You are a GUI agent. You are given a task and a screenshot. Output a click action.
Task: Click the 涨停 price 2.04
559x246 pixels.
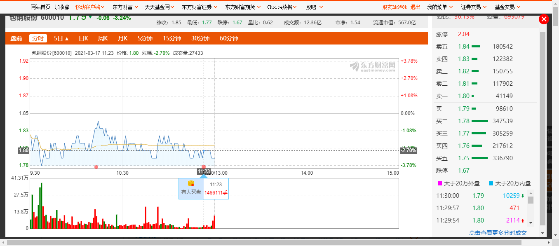tap(464, 34)
